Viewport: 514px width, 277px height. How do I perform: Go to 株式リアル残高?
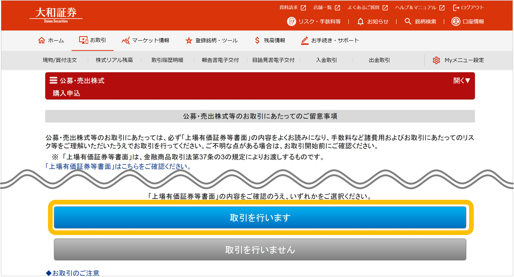114,60
